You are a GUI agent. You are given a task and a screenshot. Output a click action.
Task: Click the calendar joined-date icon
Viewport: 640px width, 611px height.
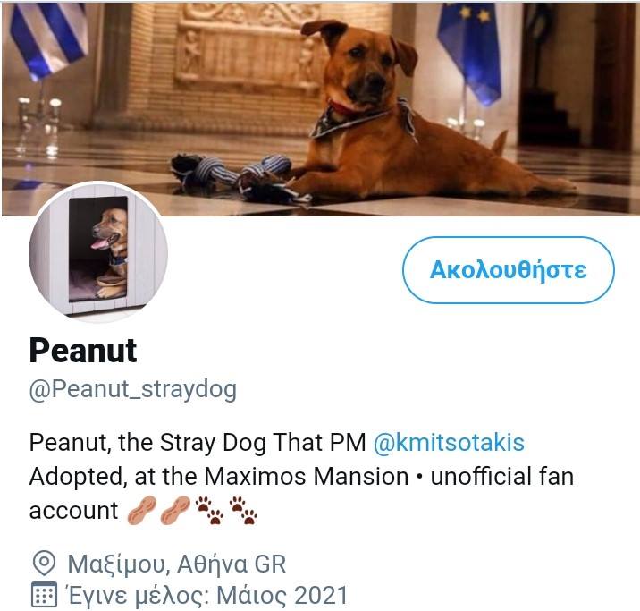pyautogui.click(x=44, y=595)
